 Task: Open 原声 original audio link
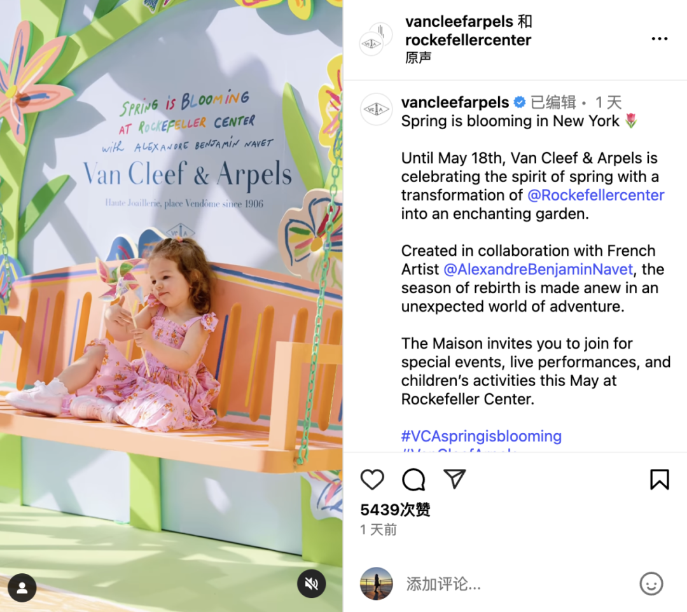pyautogui.click(x=419, y=57)
